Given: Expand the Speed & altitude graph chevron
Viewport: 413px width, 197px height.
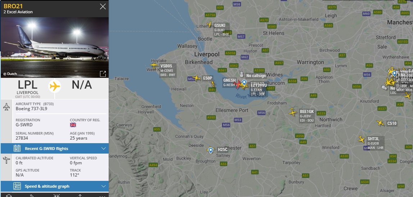Looking at the screenshot, I should (x=103, y=186).
